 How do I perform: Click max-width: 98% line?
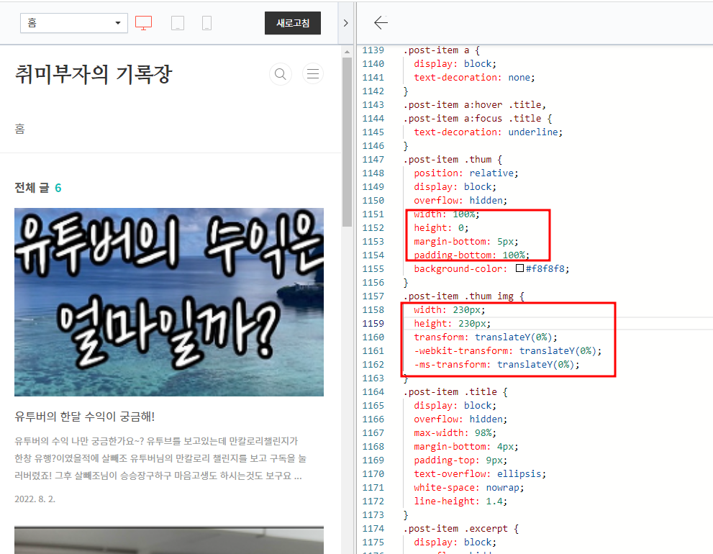point(455,432)
